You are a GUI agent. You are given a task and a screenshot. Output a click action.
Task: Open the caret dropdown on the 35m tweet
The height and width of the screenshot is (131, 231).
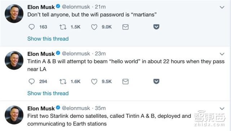[x=222, y=109]
